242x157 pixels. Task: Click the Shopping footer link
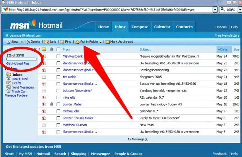click(79, 154)
